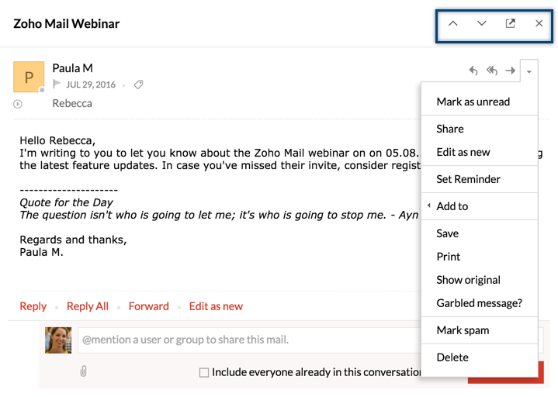
Task: Click the tag icon beside the date
Action: (139, 85)
